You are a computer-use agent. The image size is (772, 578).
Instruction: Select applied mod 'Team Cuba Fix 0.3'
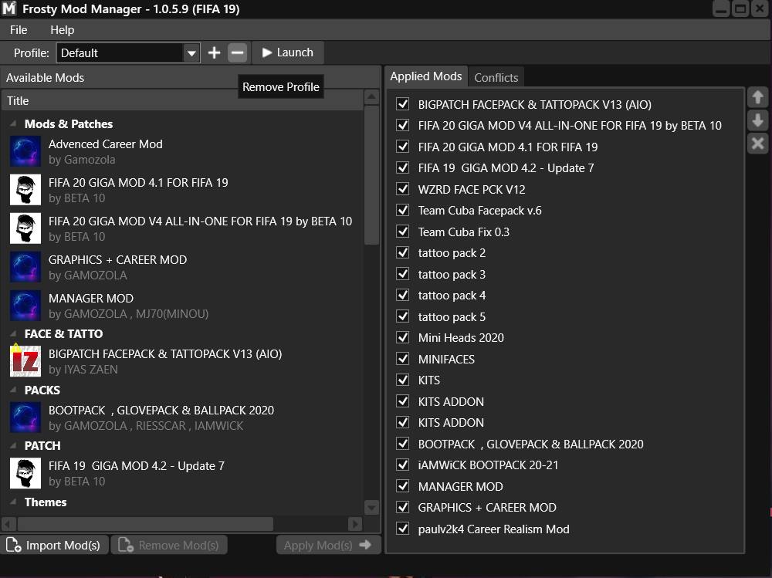pyautogui.click(x=463, y=232)
